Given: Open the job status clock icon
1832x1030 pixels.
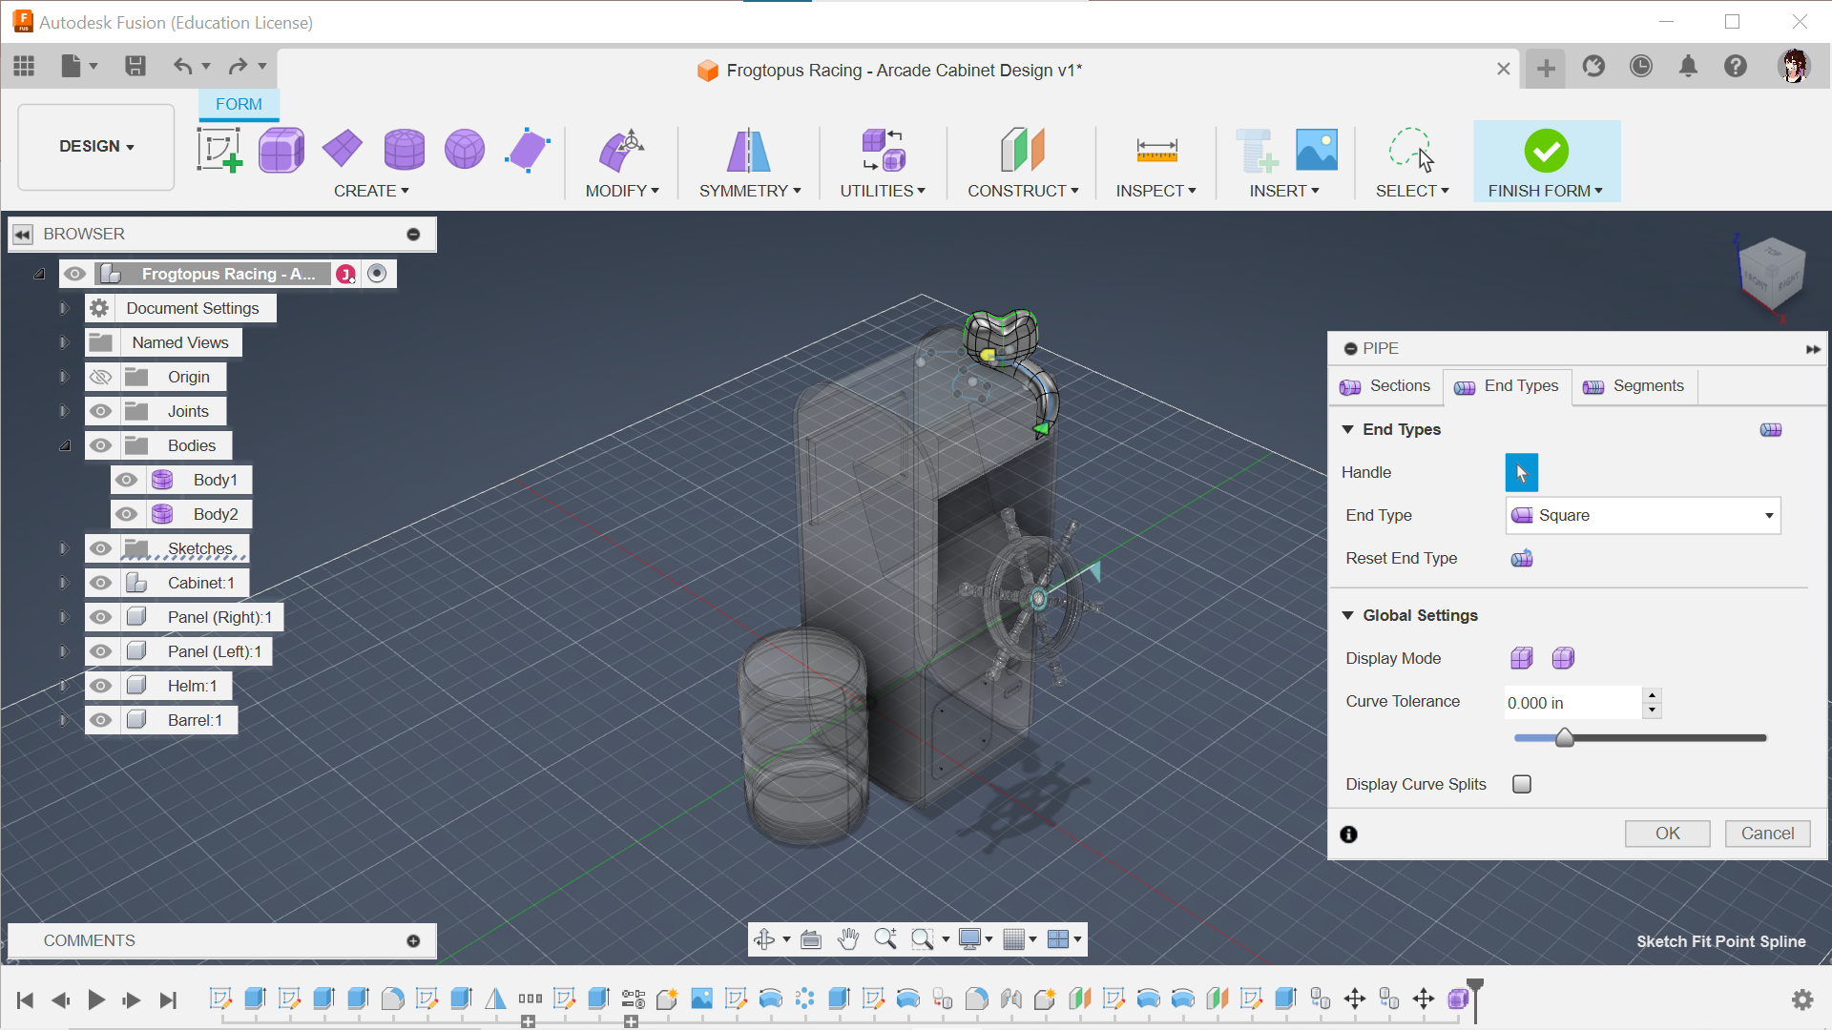Looking at the screenshot, I should [1641, 66].
